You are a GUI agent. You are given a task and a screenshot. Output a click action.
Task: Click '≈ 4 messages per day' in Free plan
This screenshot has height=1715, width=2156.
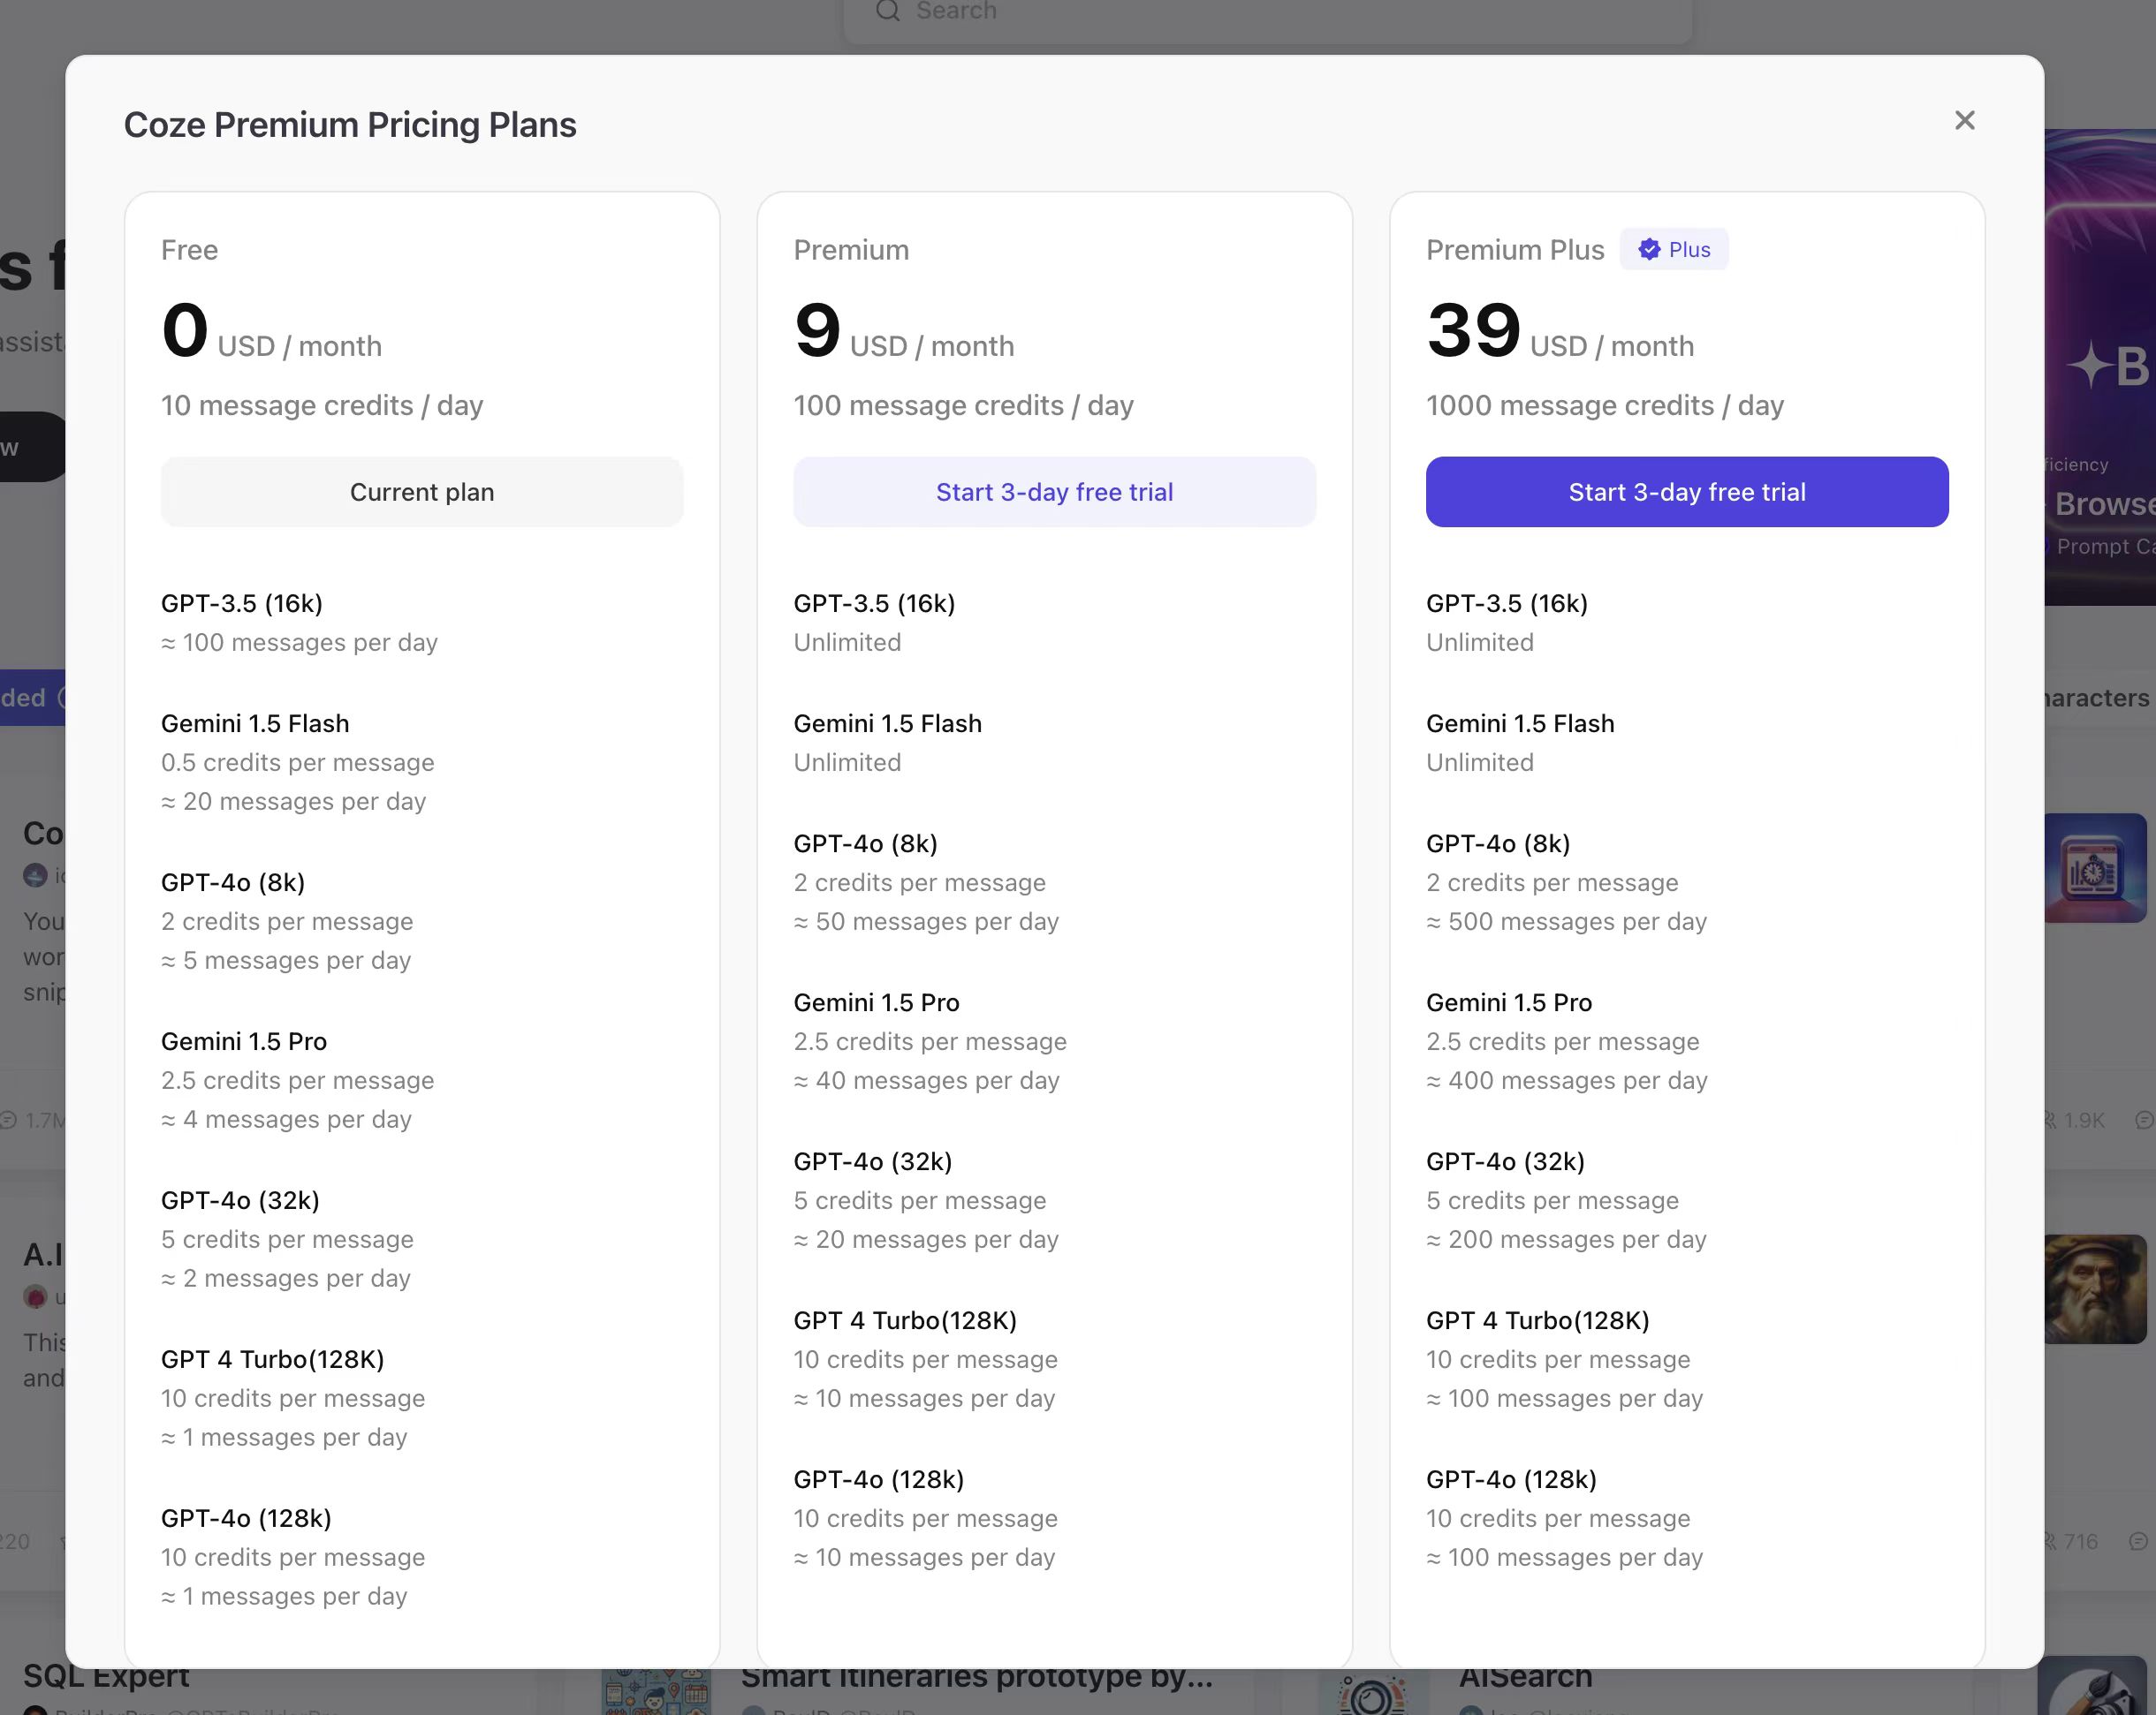tap(286, 1120)
